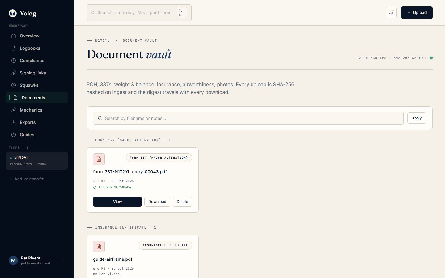The height and width of the screenshot is (278, 445).
Task: Click the Signing links chain icon
Action: click(x=14, y=73)
